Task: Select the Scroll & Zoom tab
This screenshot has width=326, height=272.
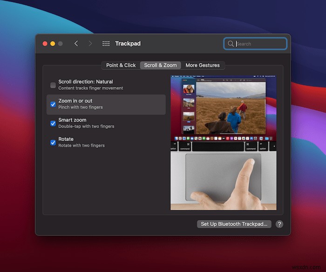Action: point(160,65)
